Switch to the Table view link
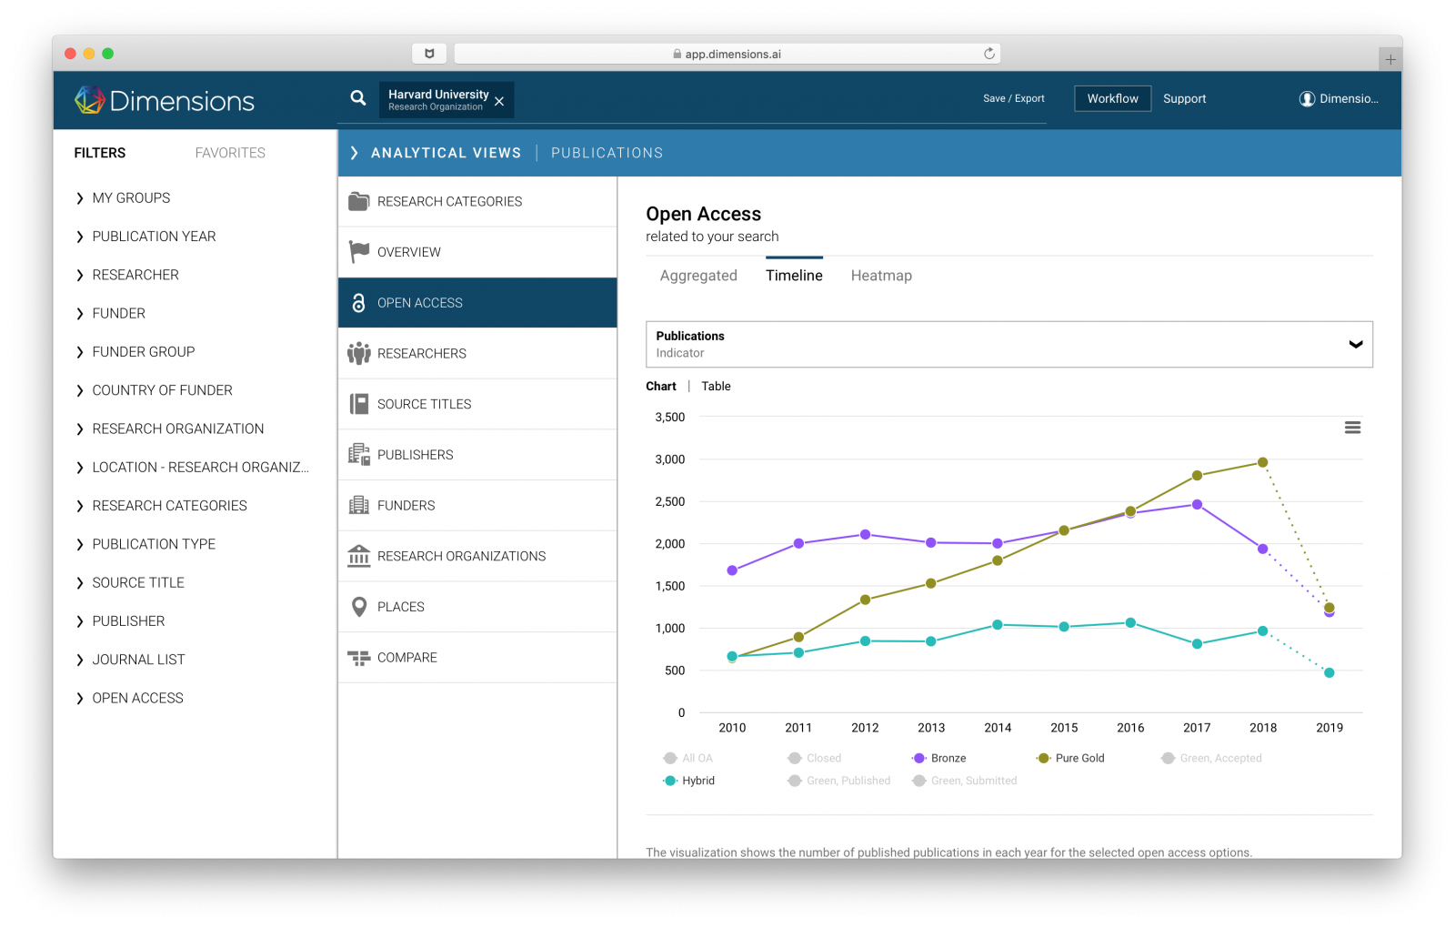1455x928 pixels. (716, 387)
